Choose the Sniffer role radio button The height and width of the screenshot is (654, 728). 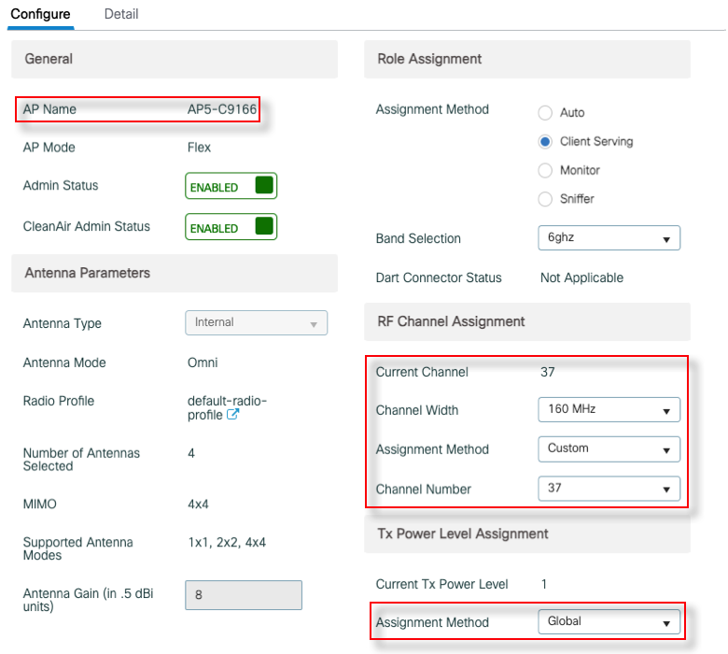pos(546,199)
